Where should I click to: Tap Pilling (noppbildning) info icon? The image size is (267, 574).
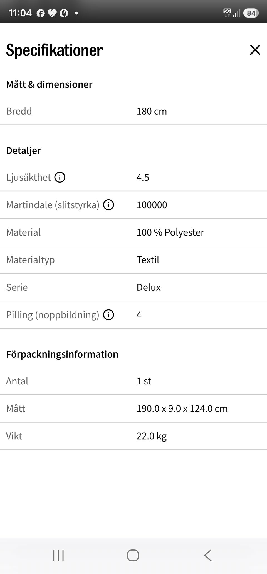108,315
